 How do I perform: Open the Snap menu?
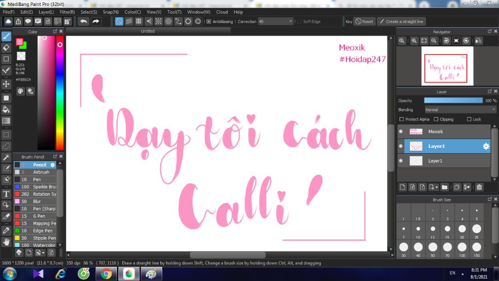(x=111, y=12)
